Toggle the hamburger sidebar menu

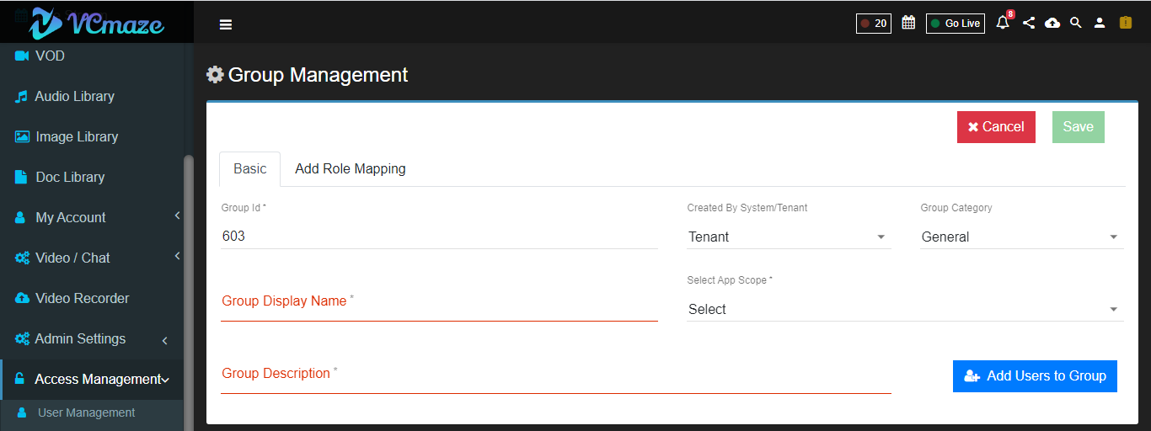coord(225,24)
